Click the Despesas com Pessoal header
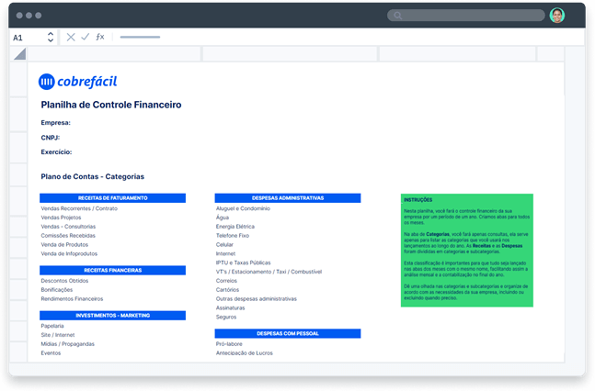Viewport: 595px width, 391px height. (x=288, y=333)
